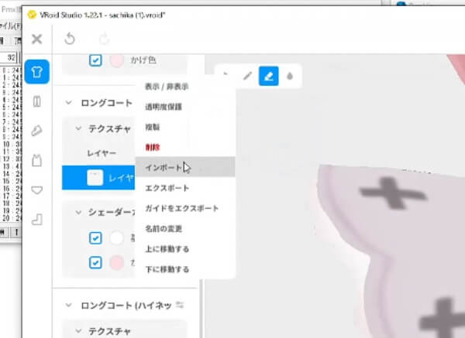Select the highlighted layer thumbnail

(x=95, y=178)
